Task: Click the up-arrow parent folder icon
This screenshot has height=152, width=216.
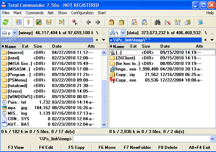Action: point(113,53)
